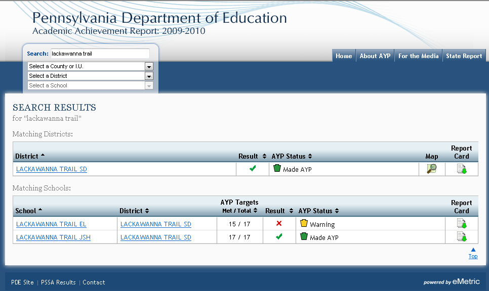
Task: Click the Made AYP text in district row
Action: tap(297, 169)
